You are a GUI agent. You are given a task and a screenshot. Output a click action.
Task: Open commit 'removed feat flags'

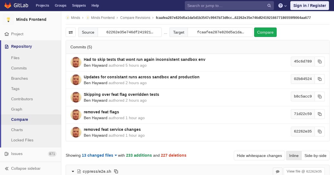[x=101, y=112]
